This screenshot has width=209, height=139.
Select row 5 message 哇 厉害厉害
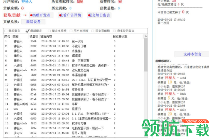point(74,61)
